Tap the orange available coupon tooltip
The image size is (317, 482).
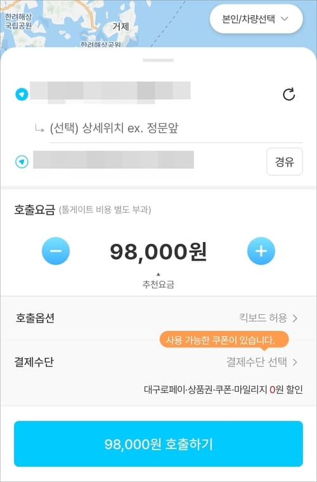pyautogui.click(x=224, y=340)
